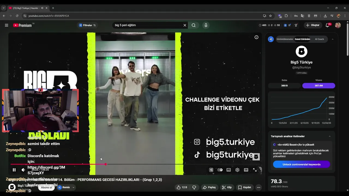Click the address bar URL
349x196 pixels.
click(49, 16)
